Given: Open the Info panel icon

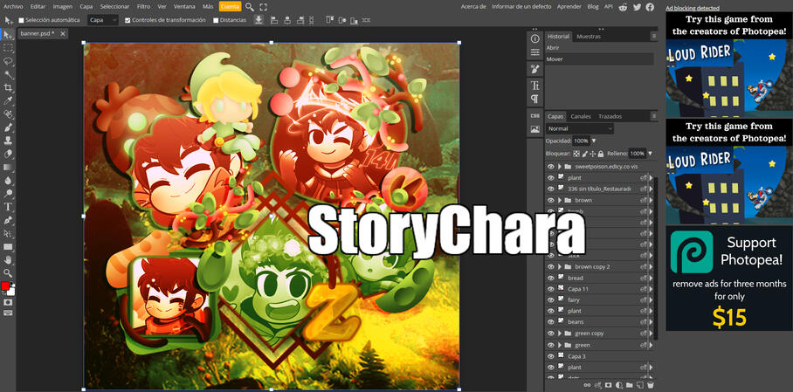Looking at the screenshot, I should (x=534, y=38).
